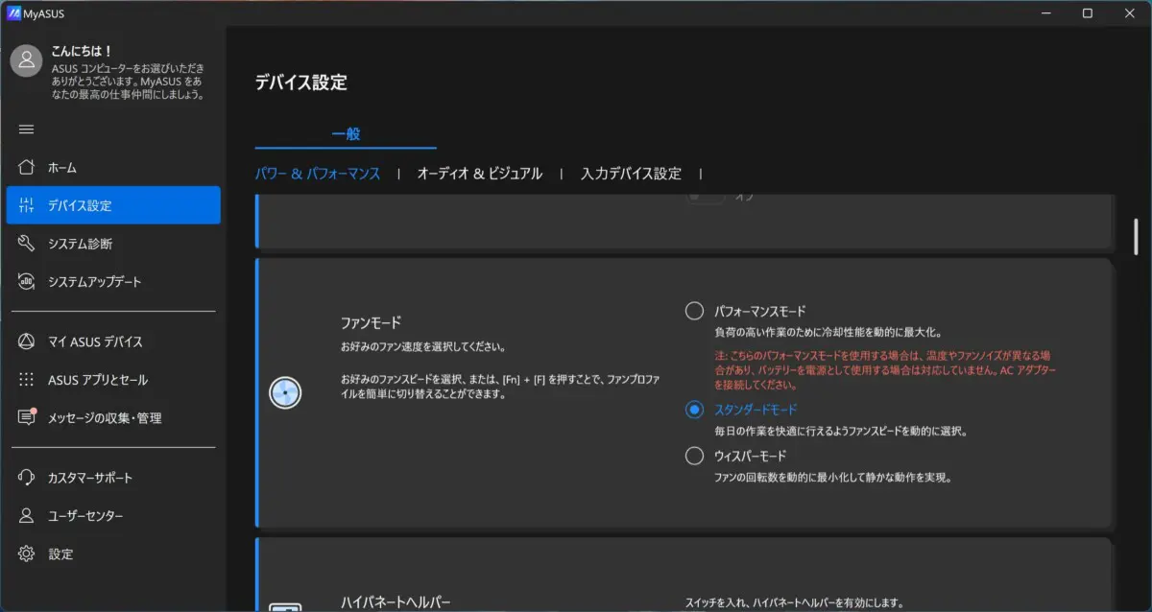Close the MyASUS window
This screenshot has height=612, width=1152.
[1131, 13]
